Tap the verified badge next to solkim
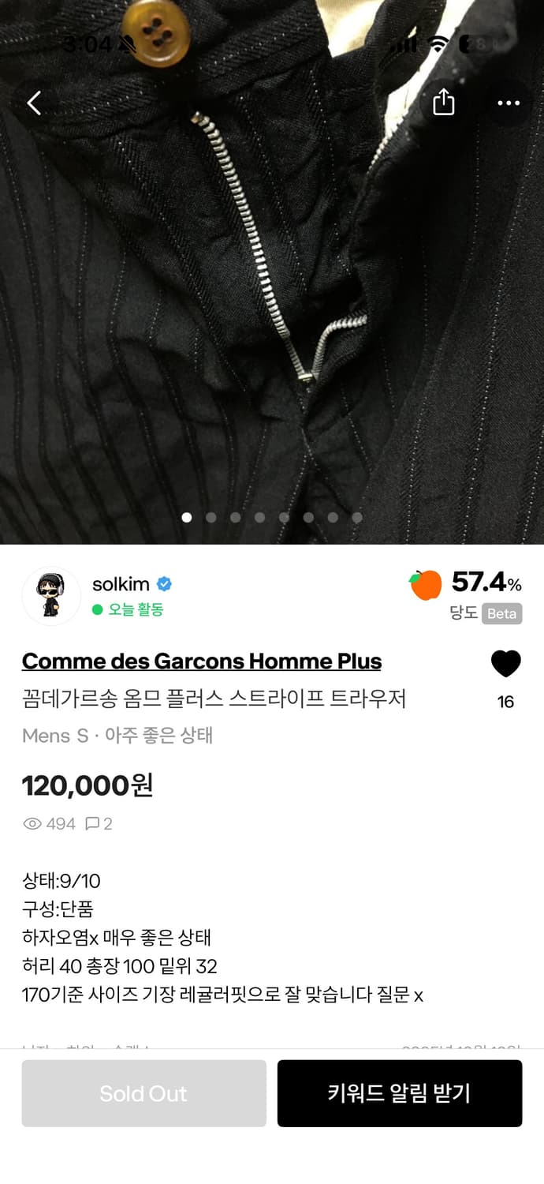Viewport: 544px width, 1184px height. pos(163,584)
